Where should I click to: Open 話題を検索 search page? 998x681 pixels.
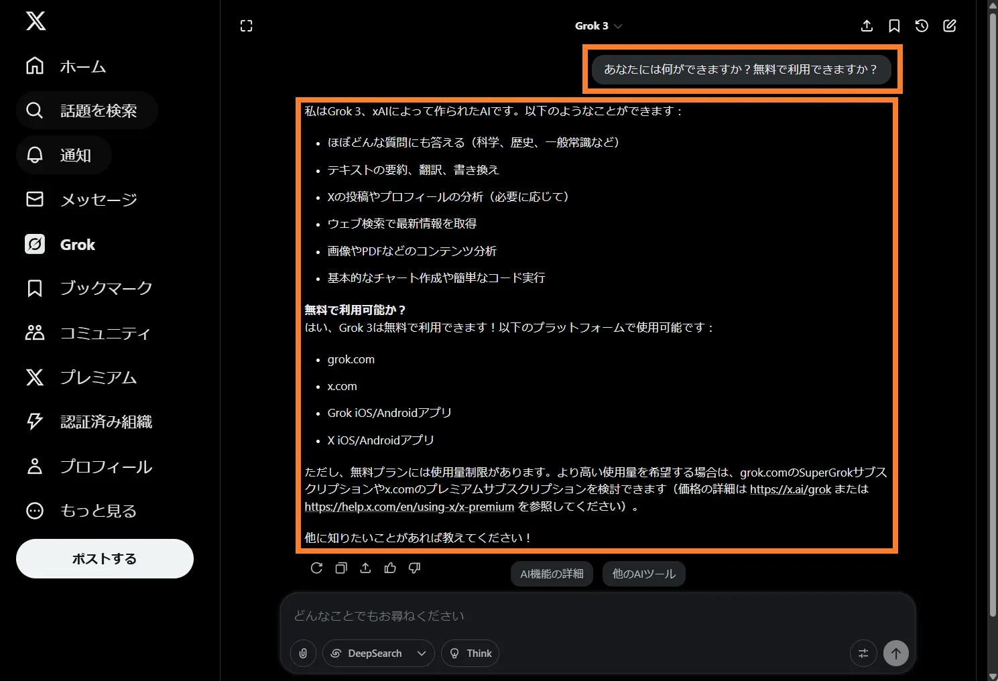pyautogui.click(x=87, y=111)
